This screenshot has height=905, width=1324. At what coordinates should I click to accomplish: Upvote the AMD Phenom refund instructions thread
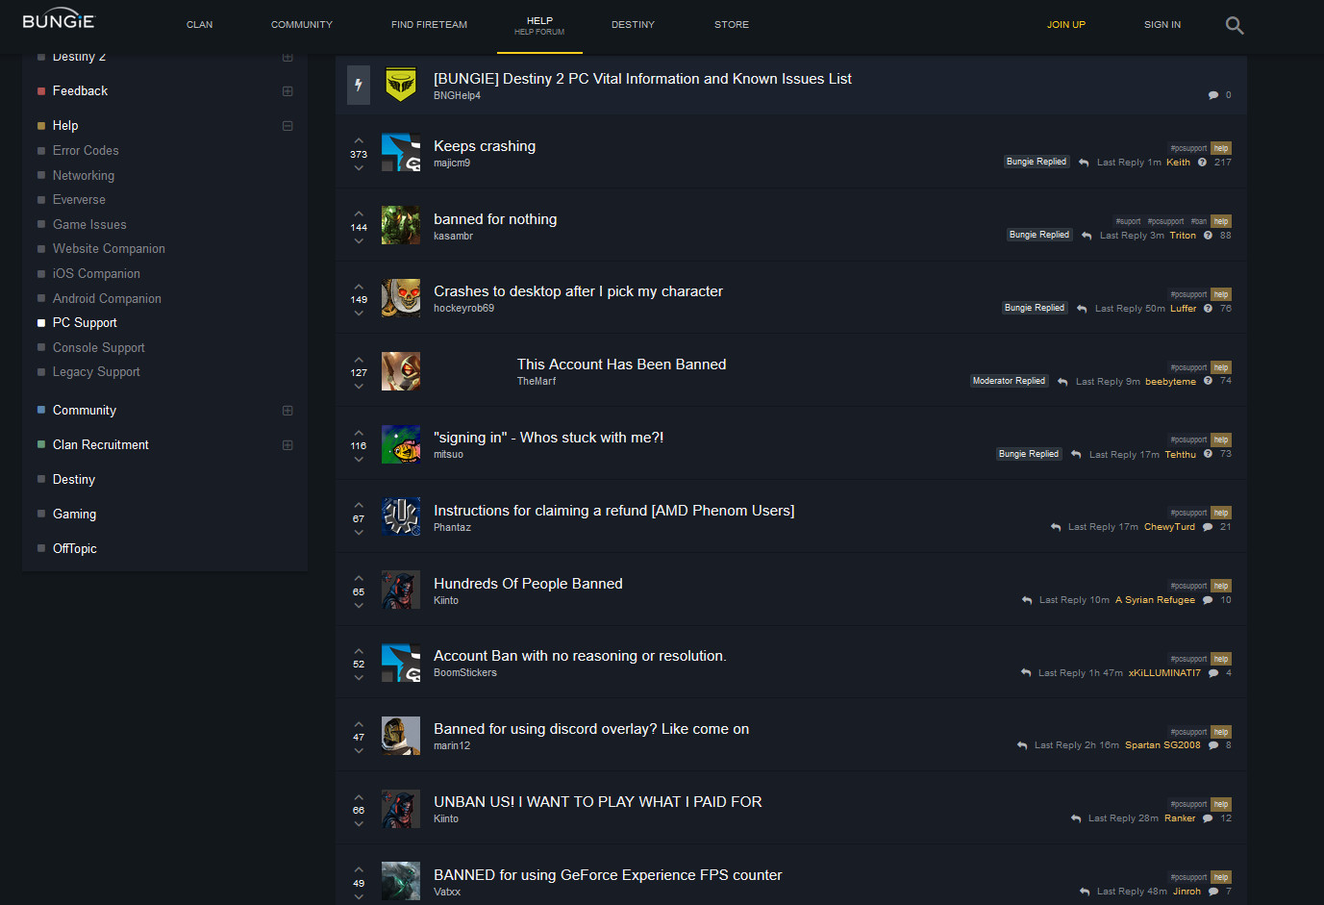(359, 505)
